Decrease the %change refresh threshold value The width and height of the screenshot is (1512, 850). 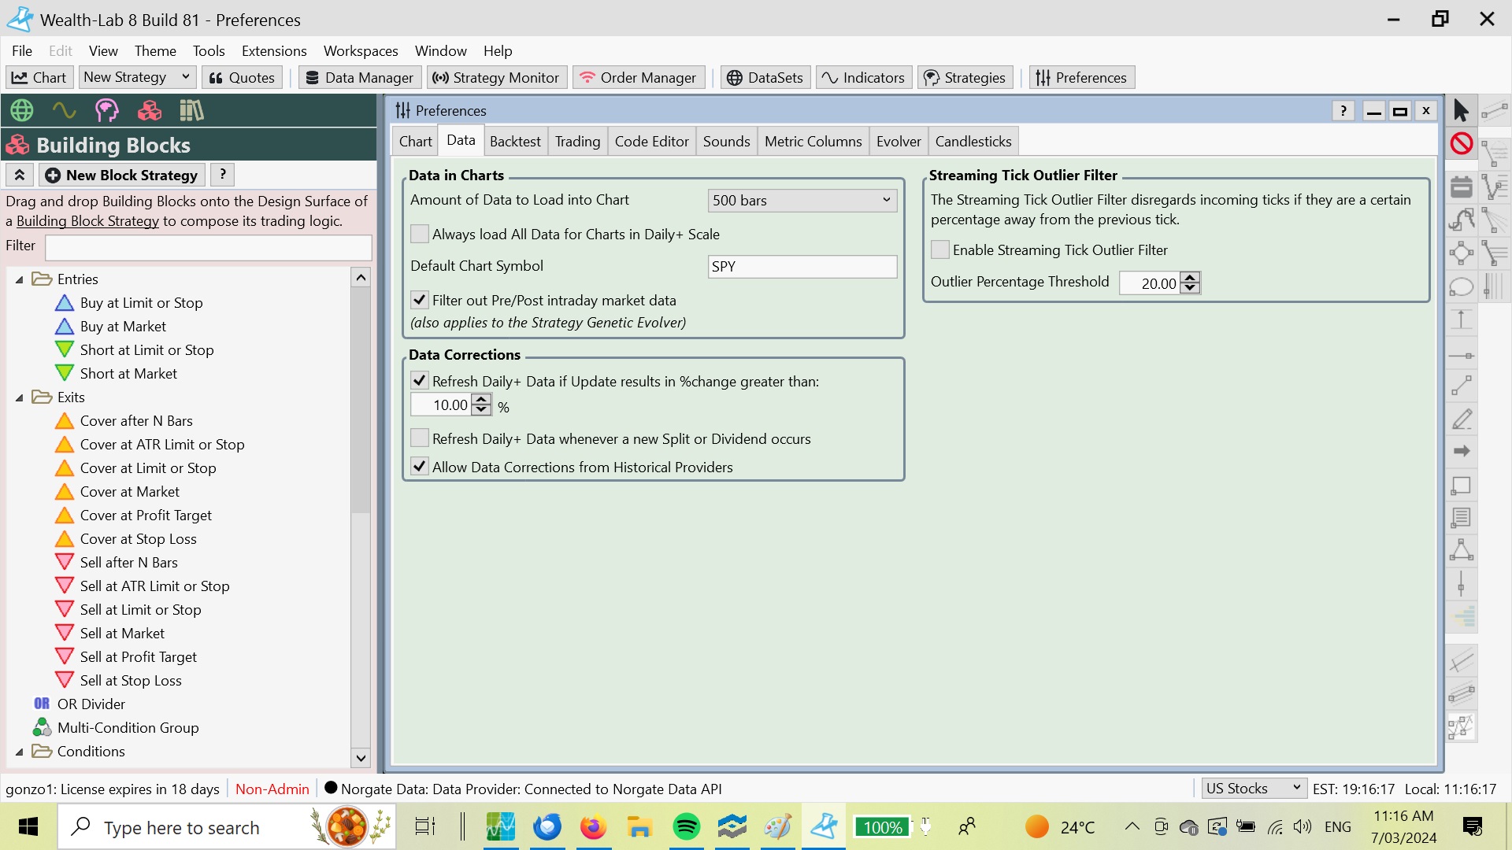(x=481, y=410)
